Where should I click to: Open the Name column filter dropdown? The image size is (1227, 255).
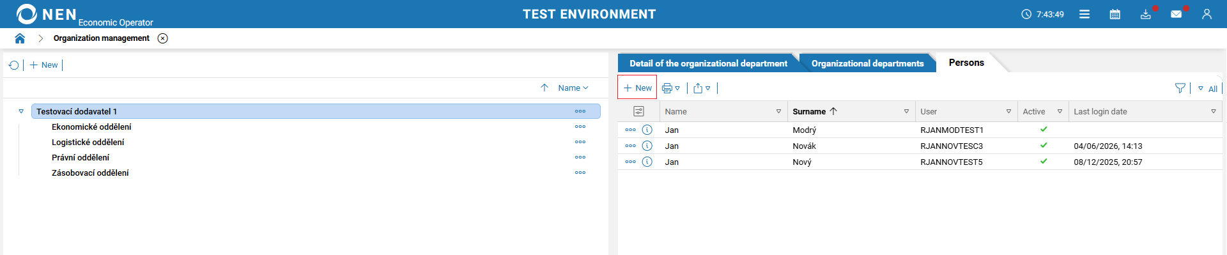[778, 111]
